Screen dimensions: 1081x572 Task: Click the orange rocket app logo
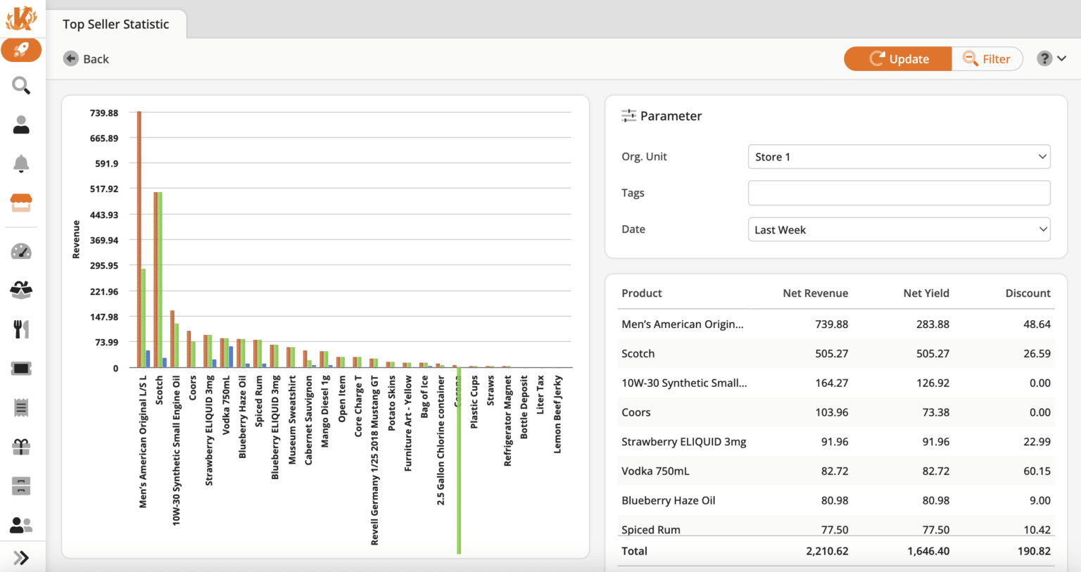21,50
